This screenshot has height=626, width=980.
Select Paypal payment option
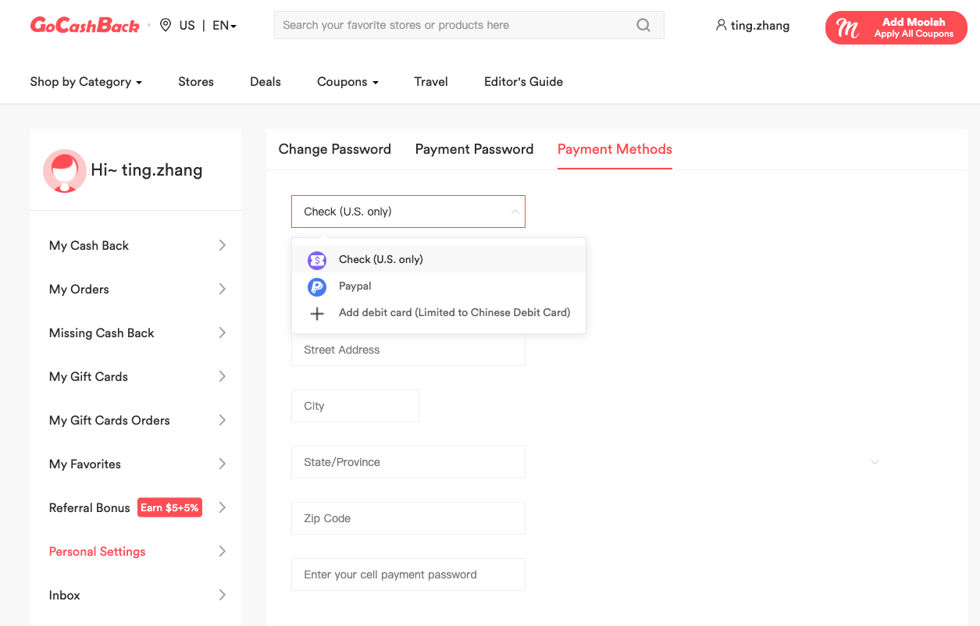439,286
